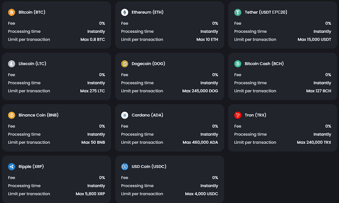Click the Litecoin (LTC) coin icon
Image resolution: width=339 pixels, height=203 pixels.
12,64
